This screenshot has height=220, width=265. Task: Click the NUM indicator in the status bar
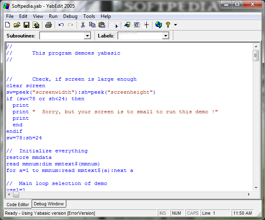(x=177, y=213)
